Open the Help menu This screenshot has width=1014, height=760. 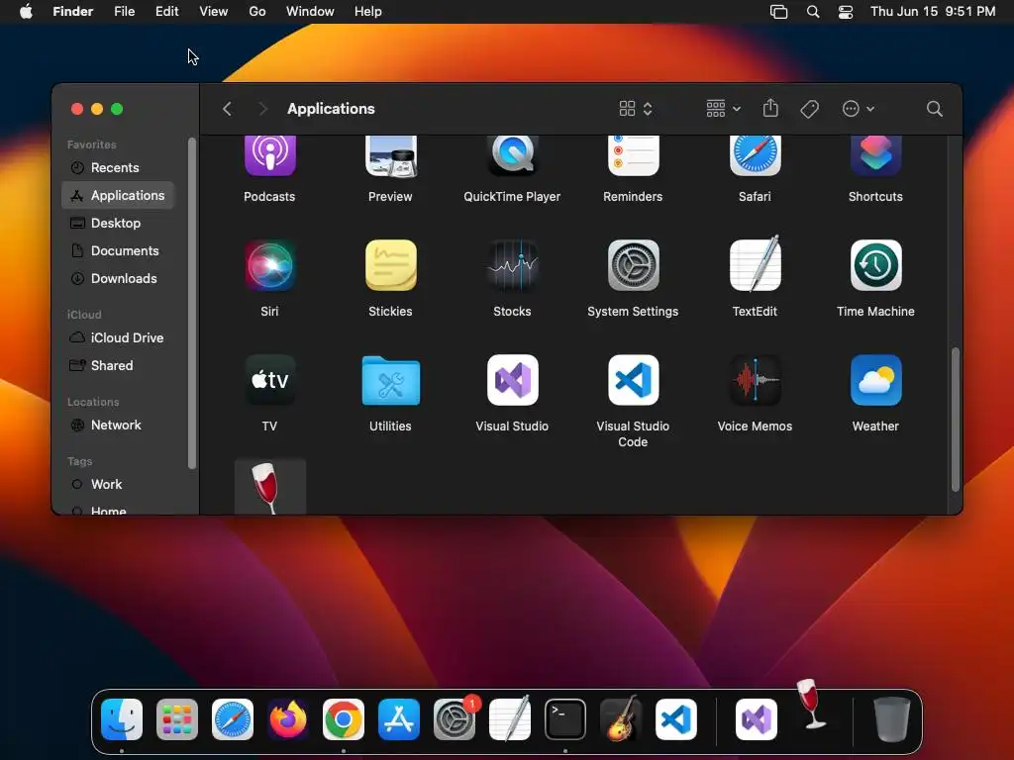click(x=368, y=12)
